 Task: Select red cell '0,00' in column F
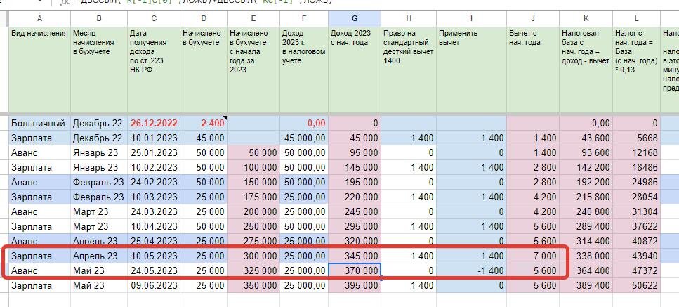coord(304,123)
